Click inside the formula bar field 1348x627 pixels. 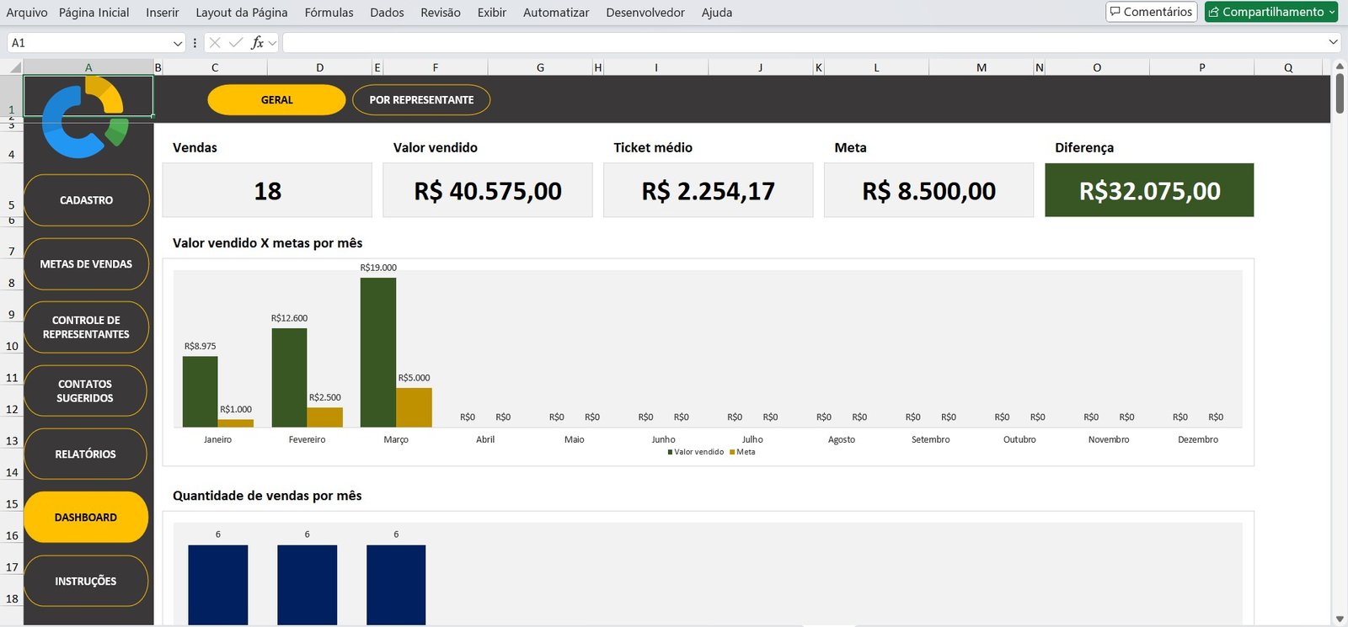800,43
